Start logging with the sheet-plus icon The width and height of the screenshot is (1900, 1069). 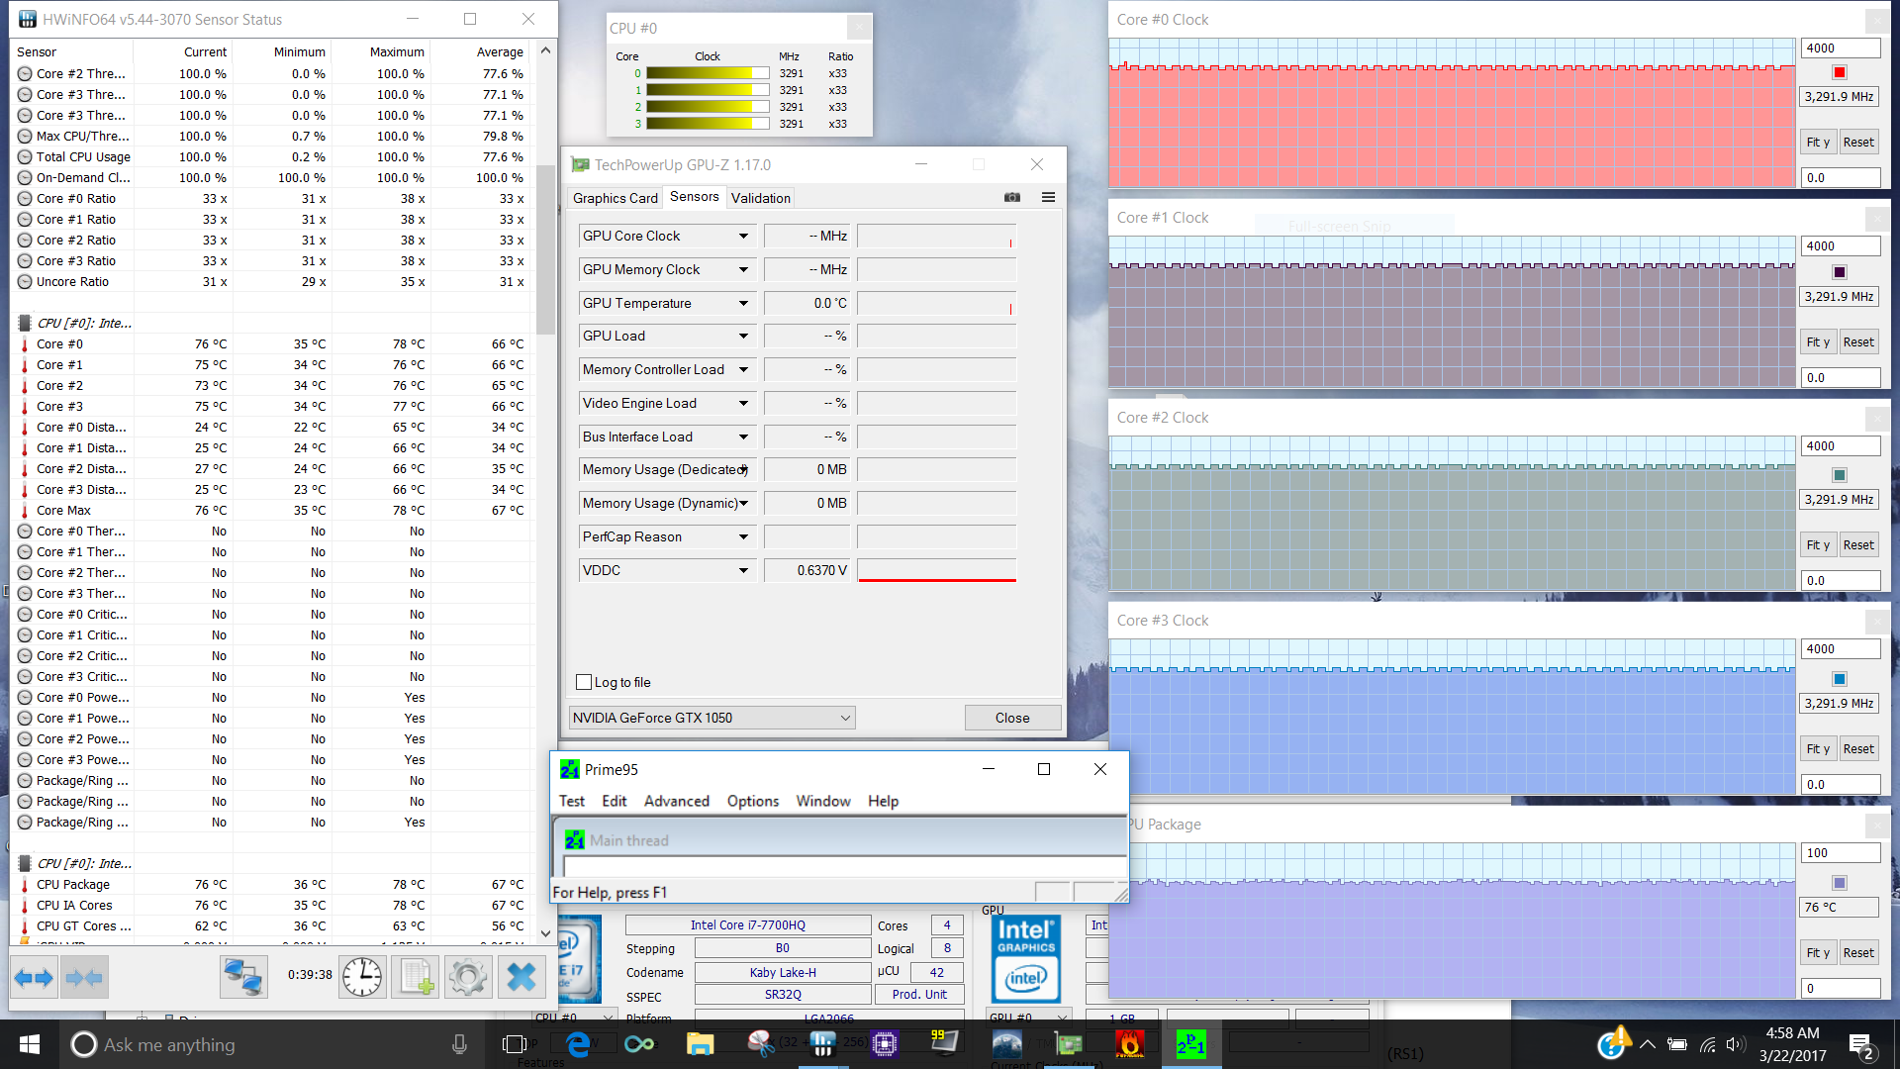click(x=416, y=978)
